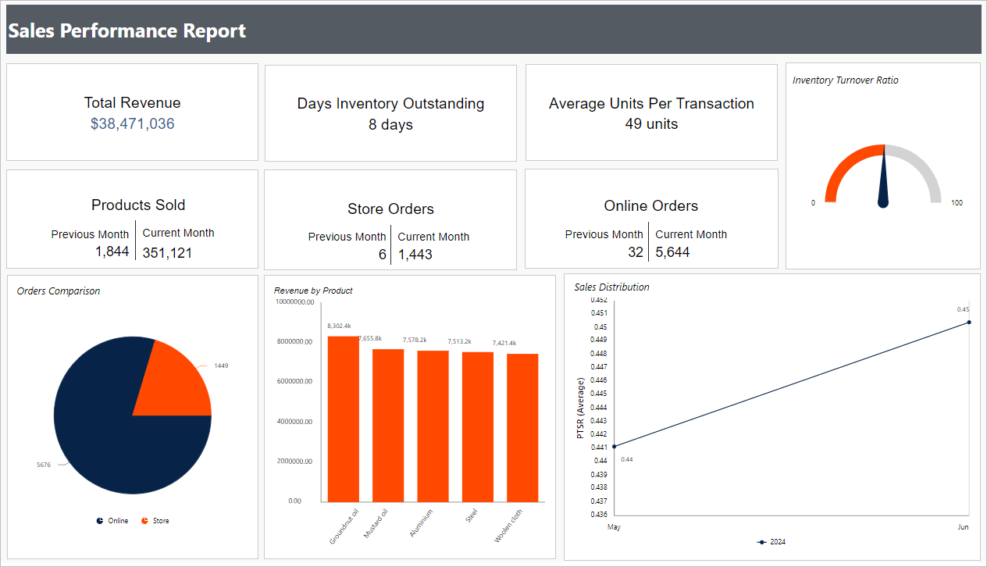Click the Online legend icon
The width and height of the screenshot is (987, 567).
100,521
